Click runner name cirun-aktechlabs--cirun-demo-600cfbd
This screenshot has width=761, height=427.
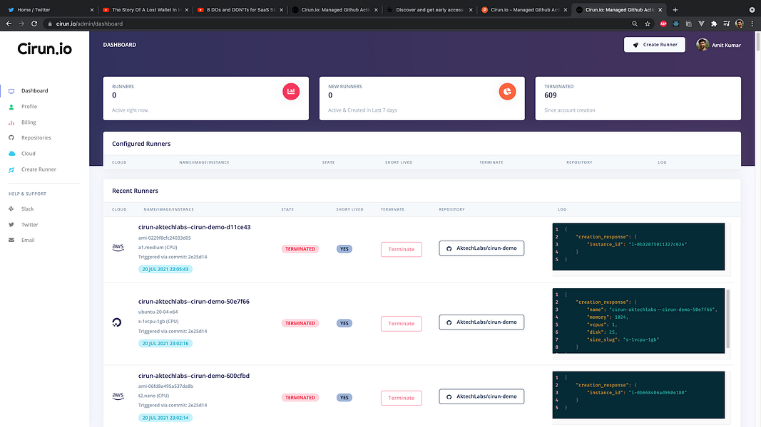[x=194, y=376]
